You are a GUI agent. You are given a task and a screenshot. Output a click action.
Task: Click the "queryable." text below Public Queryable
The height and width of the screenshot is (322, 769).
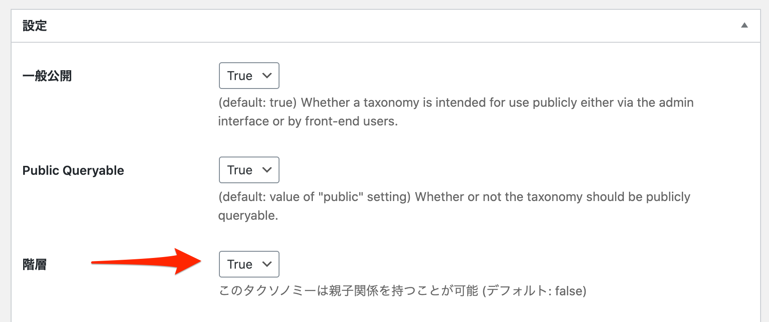[248, 216]
